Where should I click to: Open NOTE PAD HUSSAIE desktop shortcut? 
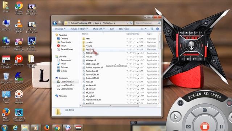pos(6,61)
